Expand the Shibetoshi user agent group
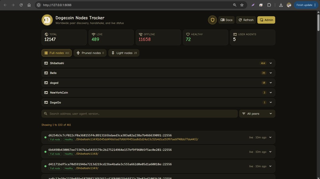320x179 pixels. [x=158, y=63]
